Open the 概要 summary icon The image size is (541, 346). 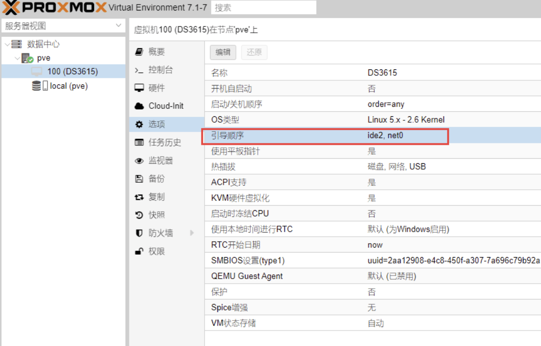(139, 52)
